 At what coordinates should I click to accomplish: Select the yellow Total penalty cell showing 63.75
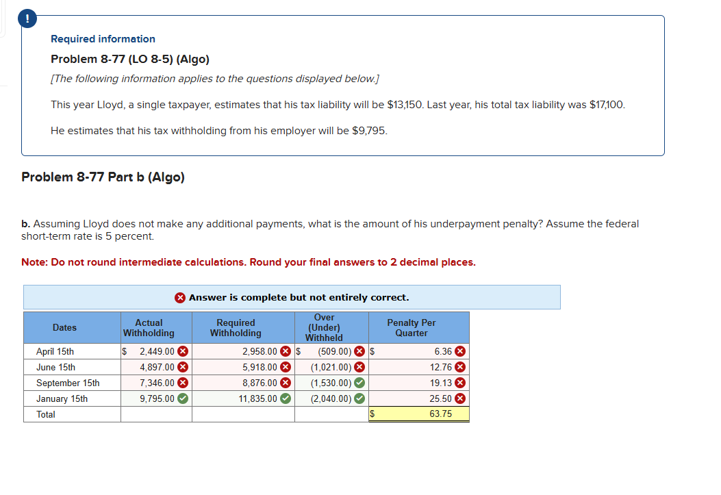pyautogui.click(x=419, y=414)
